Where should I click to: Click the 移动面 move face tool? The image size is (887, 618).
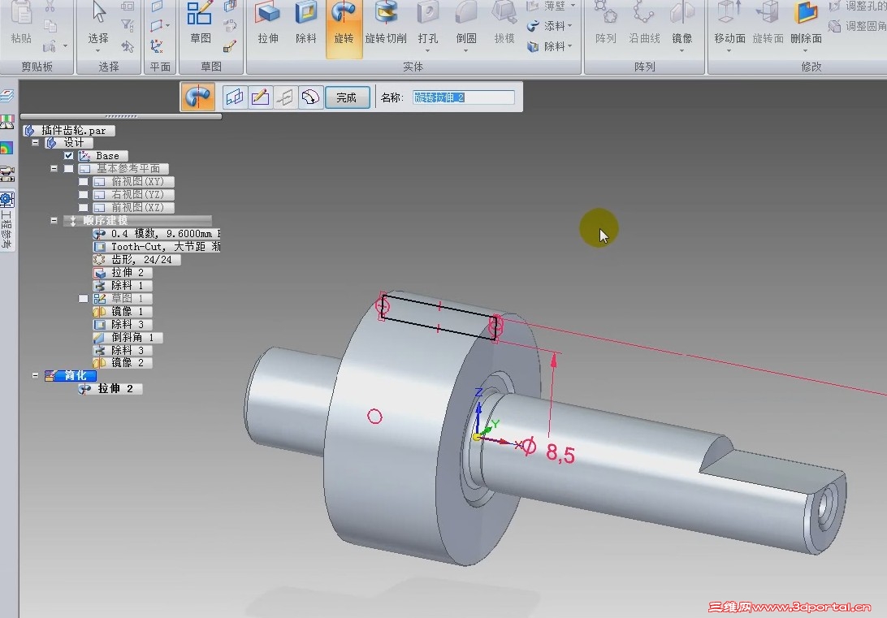click(729, 21)
